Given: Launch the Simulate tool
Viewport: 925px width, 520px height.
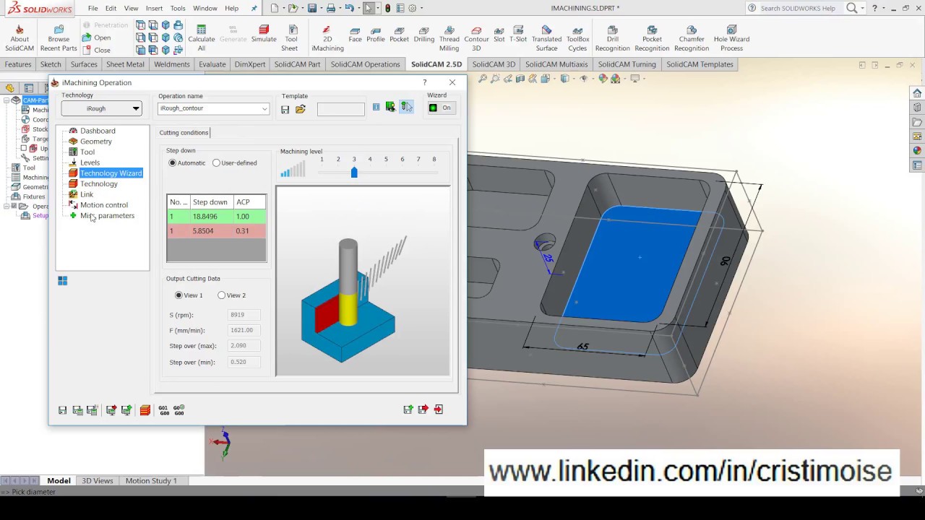Looking at the screenshot, I should pyautogui.click(x=264, y=35).
